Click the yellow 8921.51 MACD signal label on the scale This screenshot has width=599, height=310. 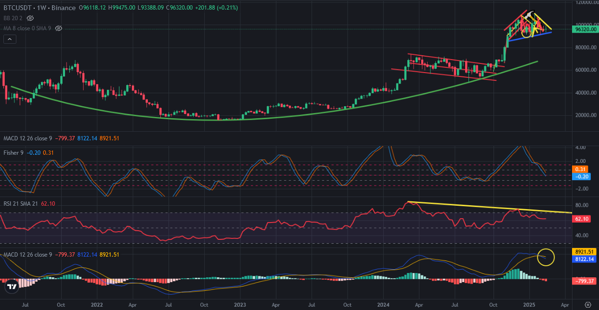tap(585, 251)
